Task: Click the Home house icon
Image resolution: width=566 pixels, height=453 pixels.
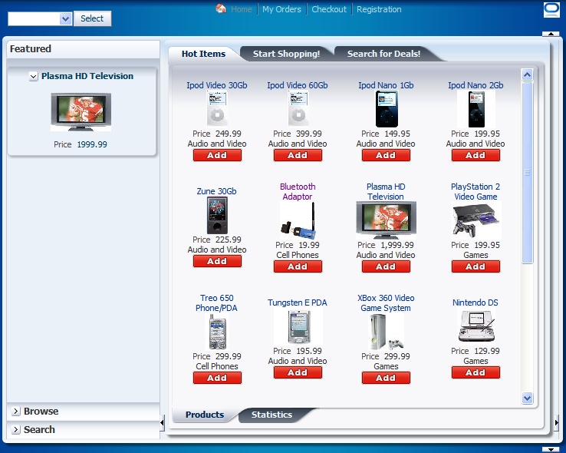Action: pyautogui.click(x=221, y=8)
